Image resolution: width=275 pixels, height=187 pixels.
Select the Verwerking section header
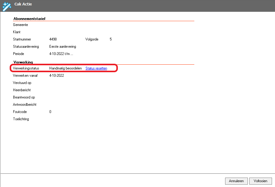click(x=23, y=62)
